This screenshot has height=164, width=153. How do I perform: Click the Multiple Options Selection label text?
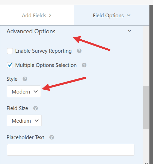coord(46,65)
